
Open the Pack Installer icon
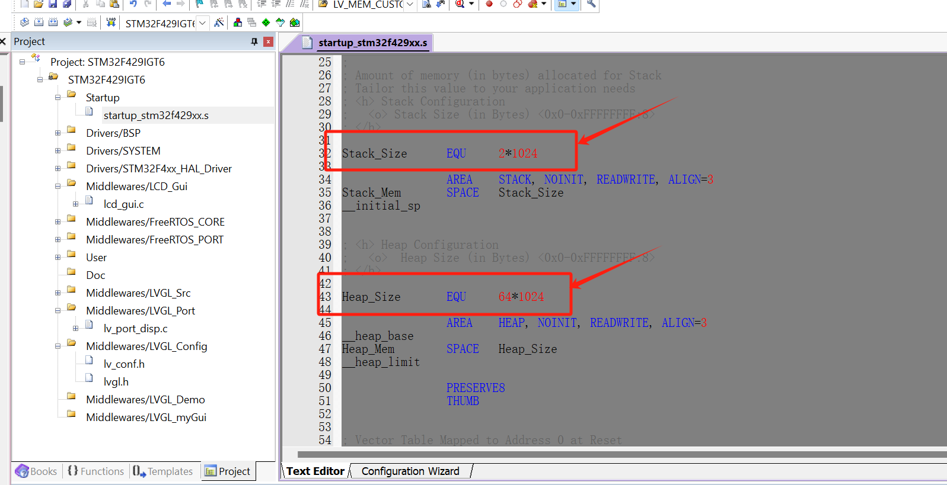[294, 23]
